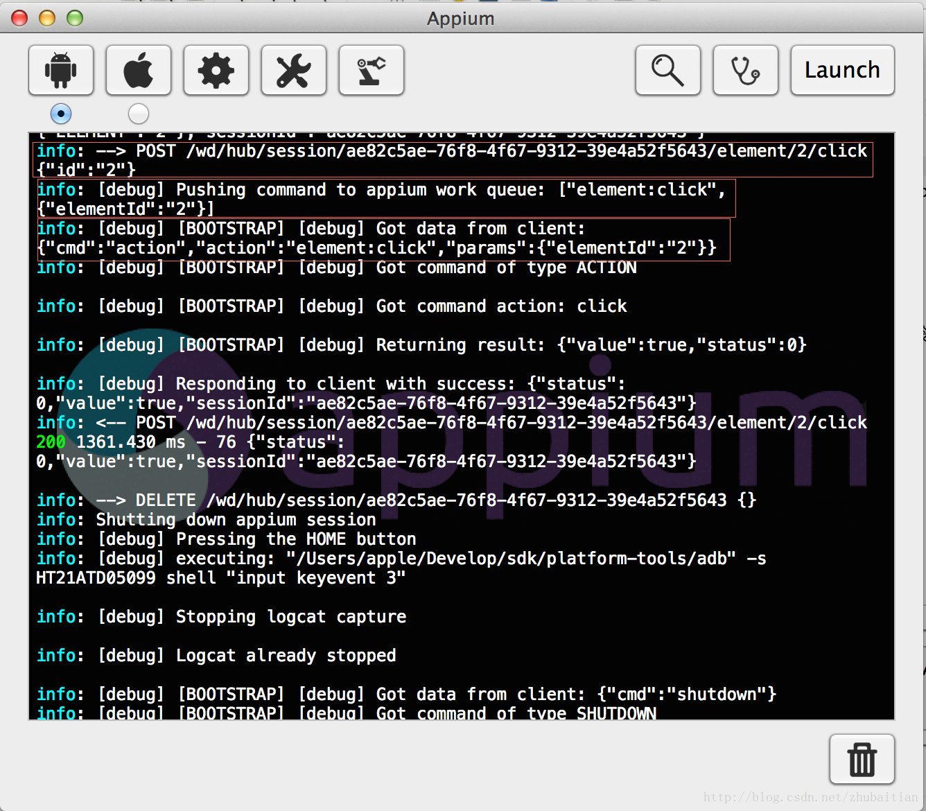Click the "Got command action: click" log line
Viewport: 926px width, 811px height.
coord(331,306)
